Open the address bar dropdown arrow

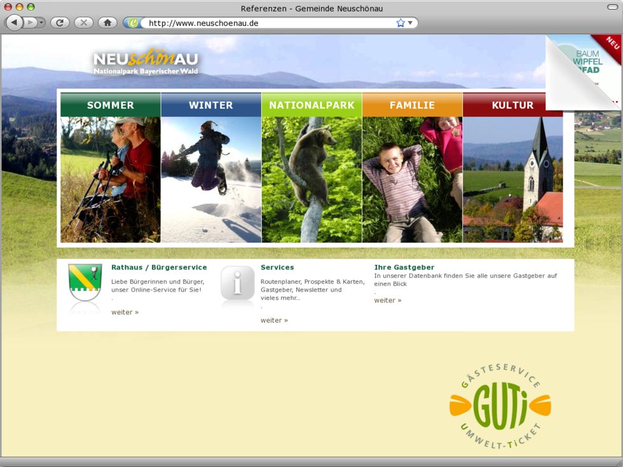[x=411, y=23]
